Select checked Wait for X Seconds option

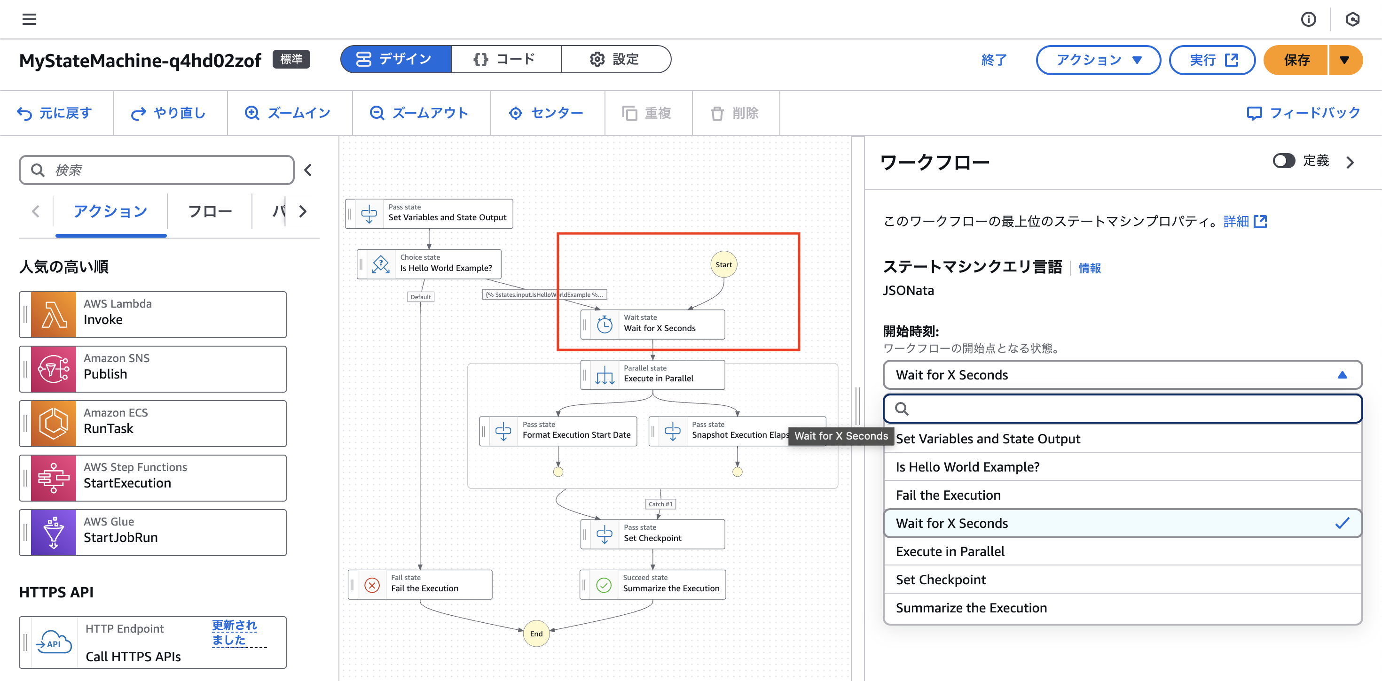1123,523
